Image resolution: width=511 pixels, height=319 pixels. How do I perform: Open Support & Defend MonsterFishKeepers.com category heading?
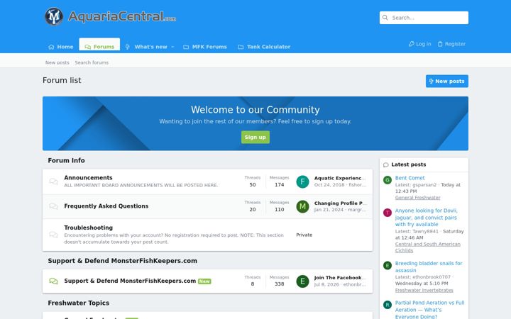[x=123, y=261]
